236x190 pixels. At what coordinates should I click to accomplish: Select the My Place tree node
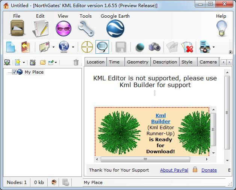click(x=34, y=72)
